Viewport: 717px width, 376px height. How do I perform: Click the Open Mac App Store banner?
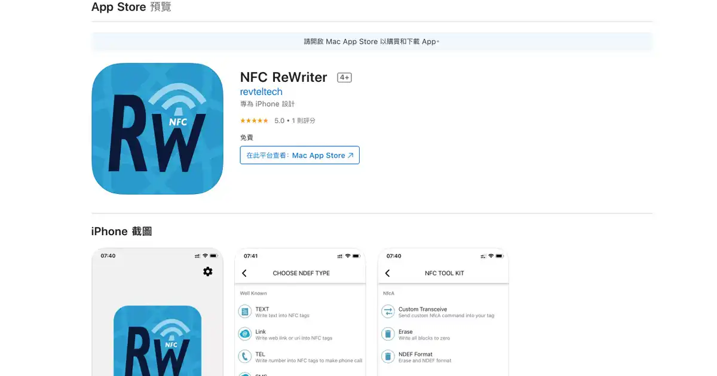(372, 42)
